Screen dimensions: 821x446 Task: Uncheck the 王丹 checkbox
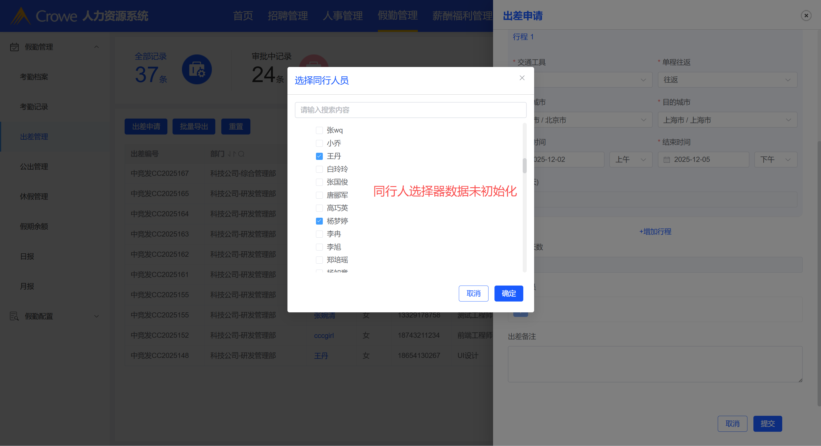coord(319,156)
